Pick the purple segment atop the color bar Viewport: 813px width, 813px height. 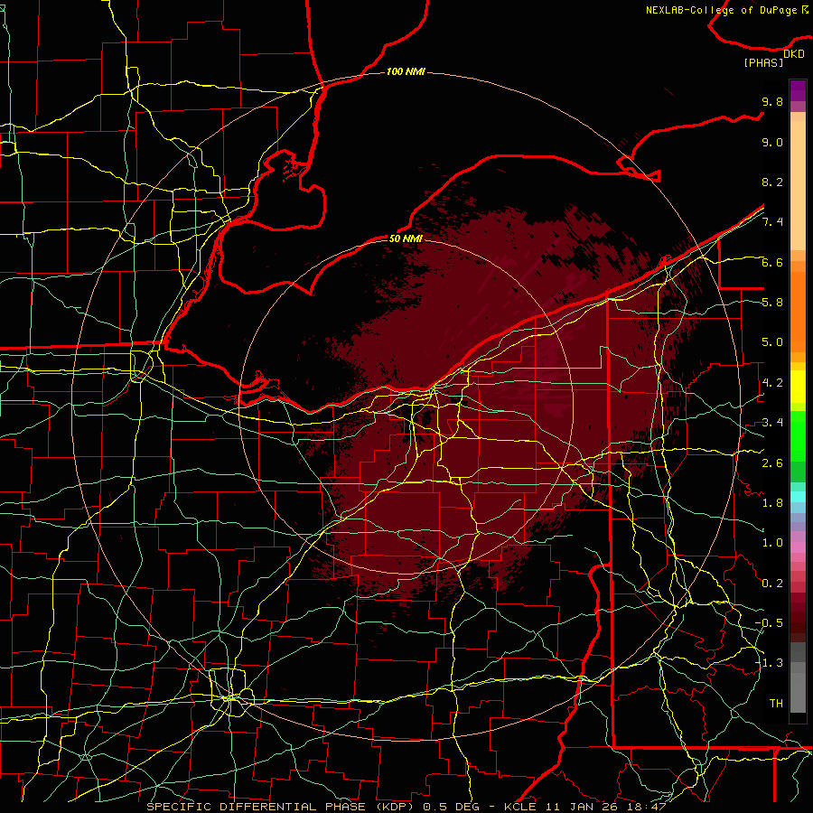click(x=798, y=90)
